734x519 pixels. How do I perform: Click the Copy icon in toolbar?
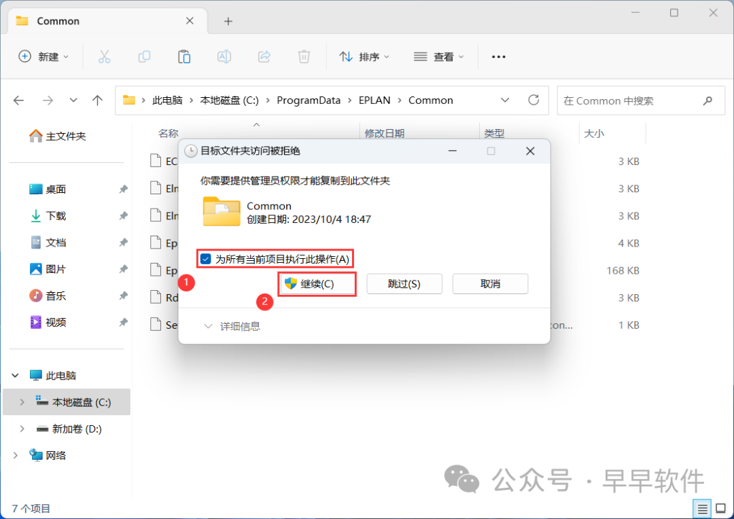pyautogui.click(x=144, y=57)
